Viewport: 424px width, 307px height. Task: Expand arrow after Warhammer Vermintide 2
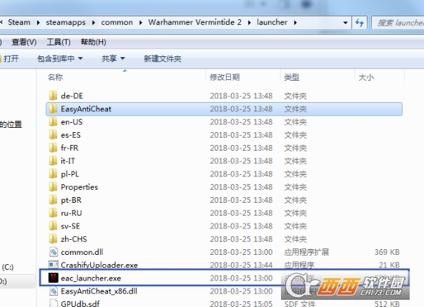pos(249,22)
